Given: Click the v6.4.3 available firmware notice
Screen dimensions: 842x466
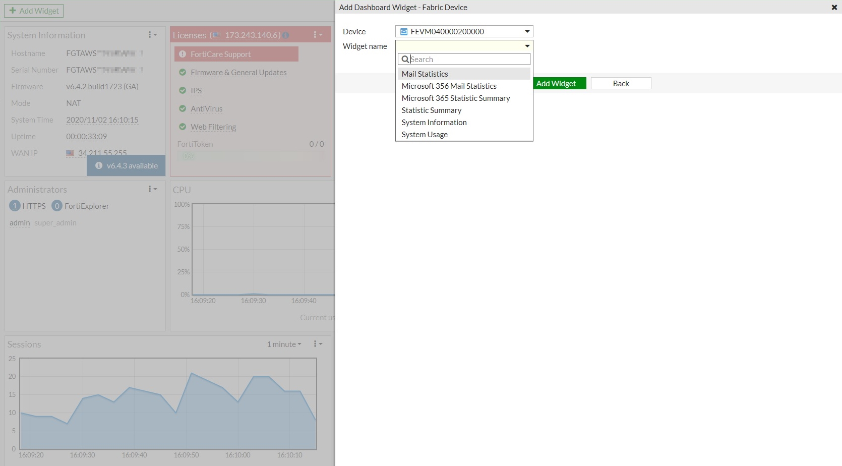Looking at the screenshot, I should point(127,165).
